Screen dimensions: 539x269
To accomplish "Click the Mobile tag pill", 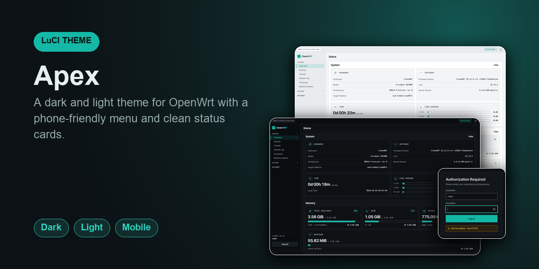I will point(136,228).
